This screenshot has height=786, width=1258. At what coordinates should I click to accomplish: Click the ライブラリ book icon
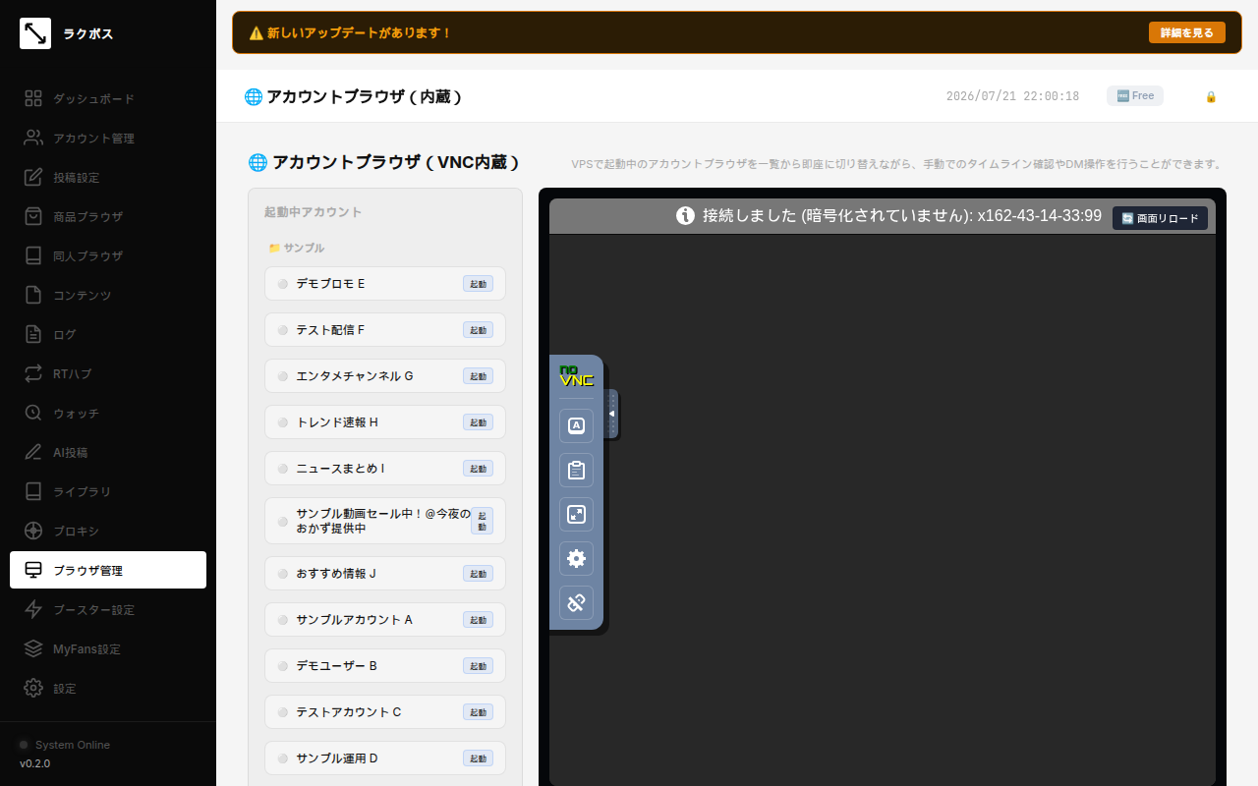pos(33,491)
